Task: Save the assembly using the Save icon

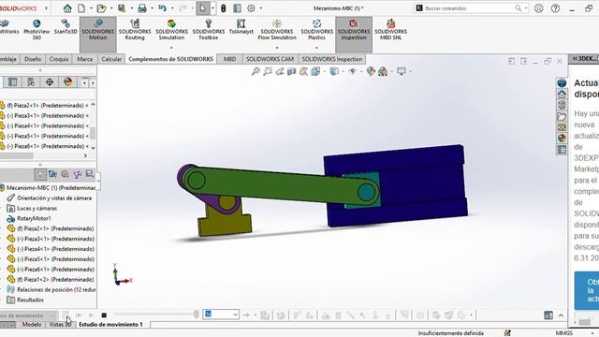Action: click(x=122, y=8)
